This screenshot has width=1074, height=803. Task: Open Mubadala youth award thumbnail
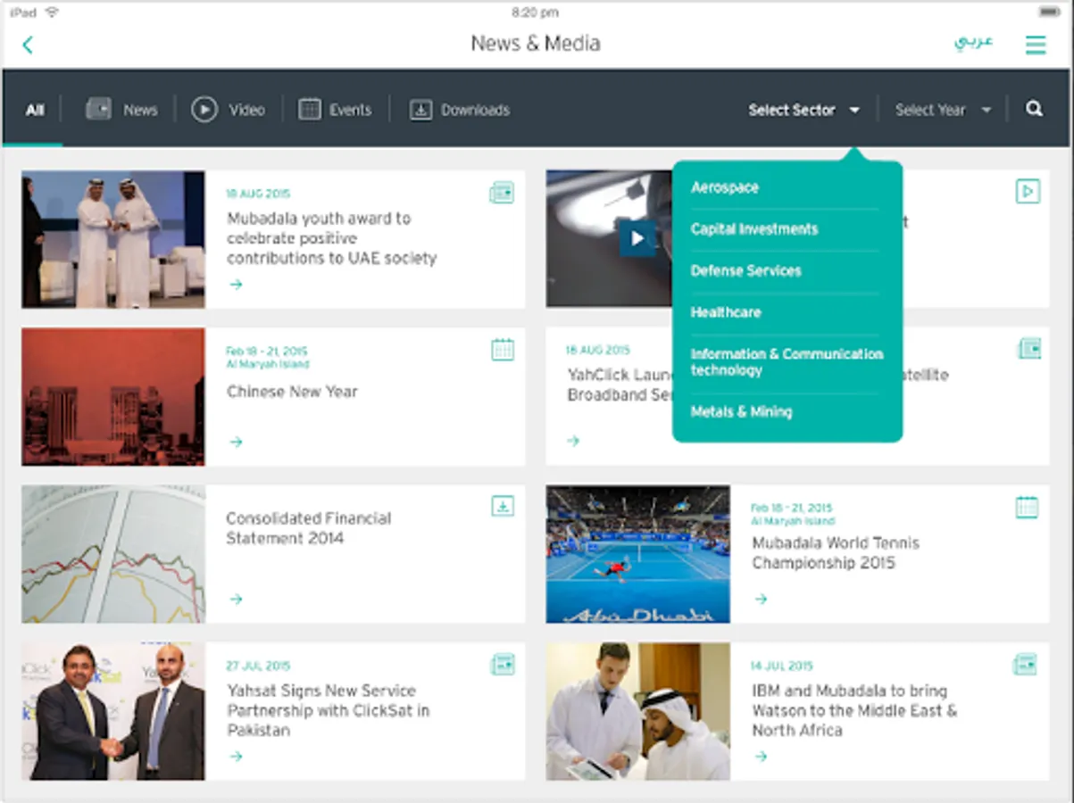[113, 240]
